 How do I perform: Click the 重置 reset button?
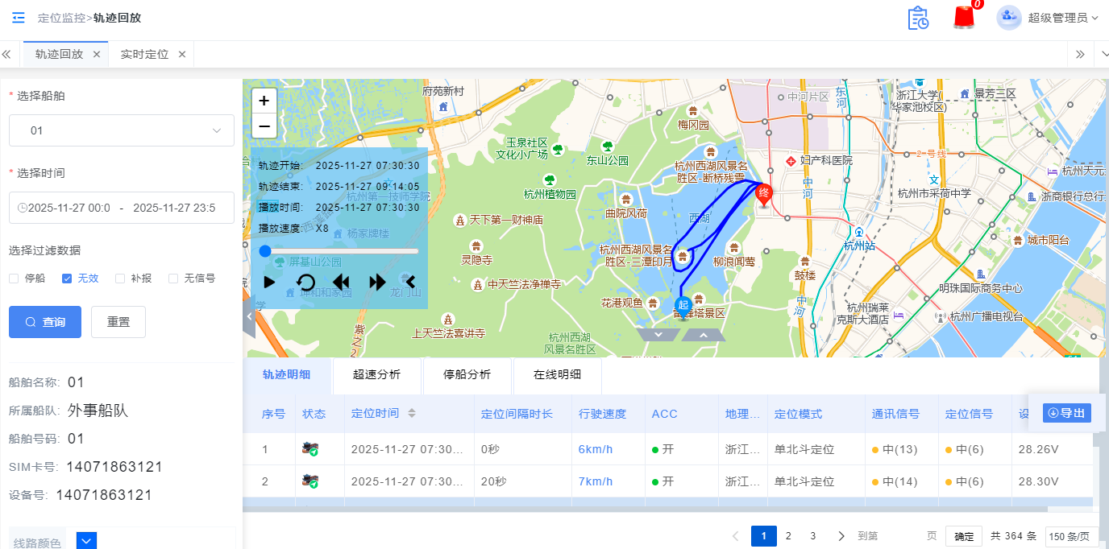click(x=118, y=322)
